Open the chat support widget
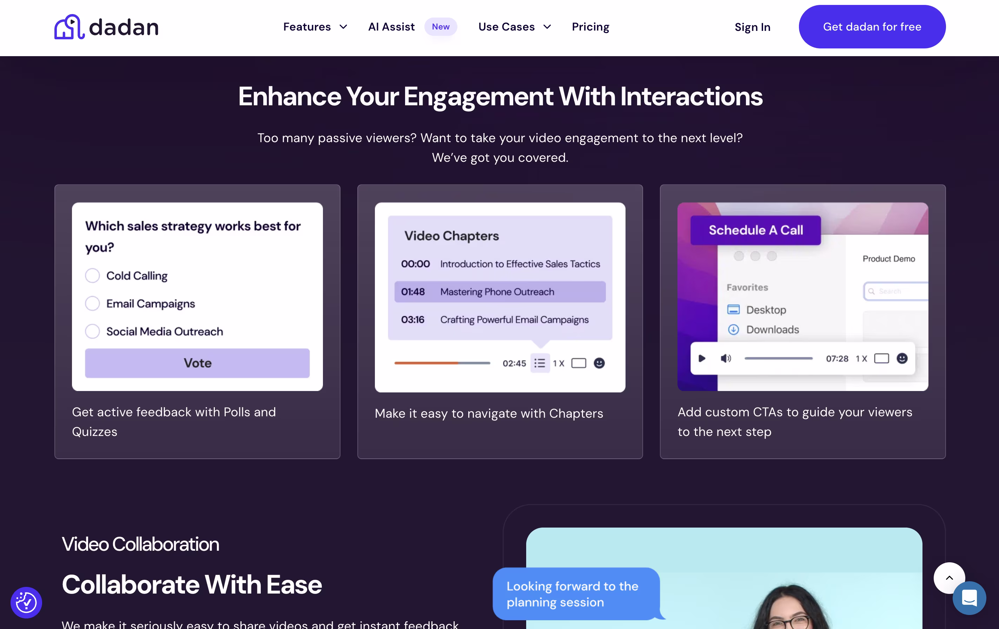 pyautogui.click(x=969, y=598)
